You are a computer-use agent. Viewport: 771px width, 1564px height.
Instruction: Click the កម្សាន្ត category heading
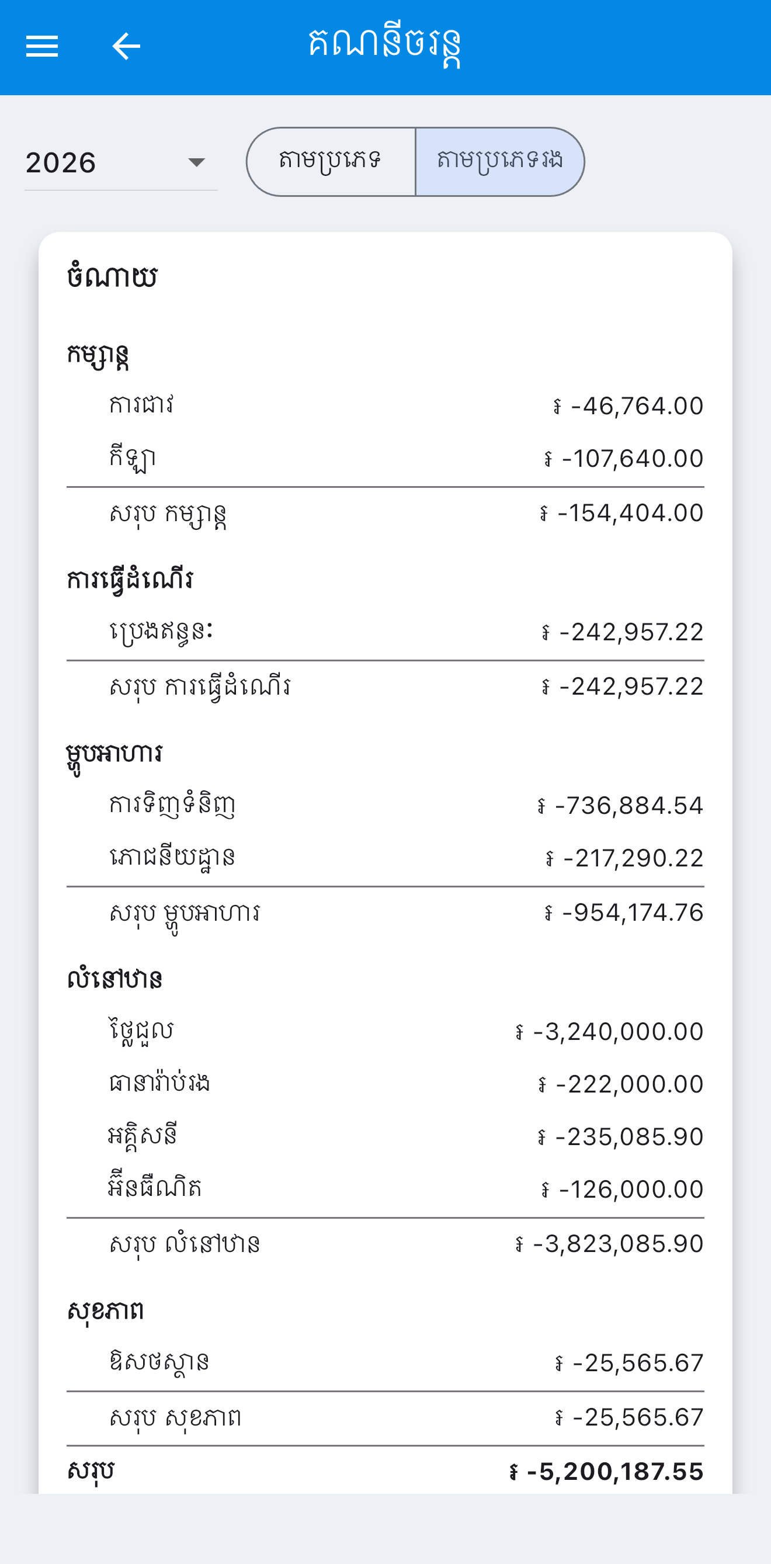[98, 355]
